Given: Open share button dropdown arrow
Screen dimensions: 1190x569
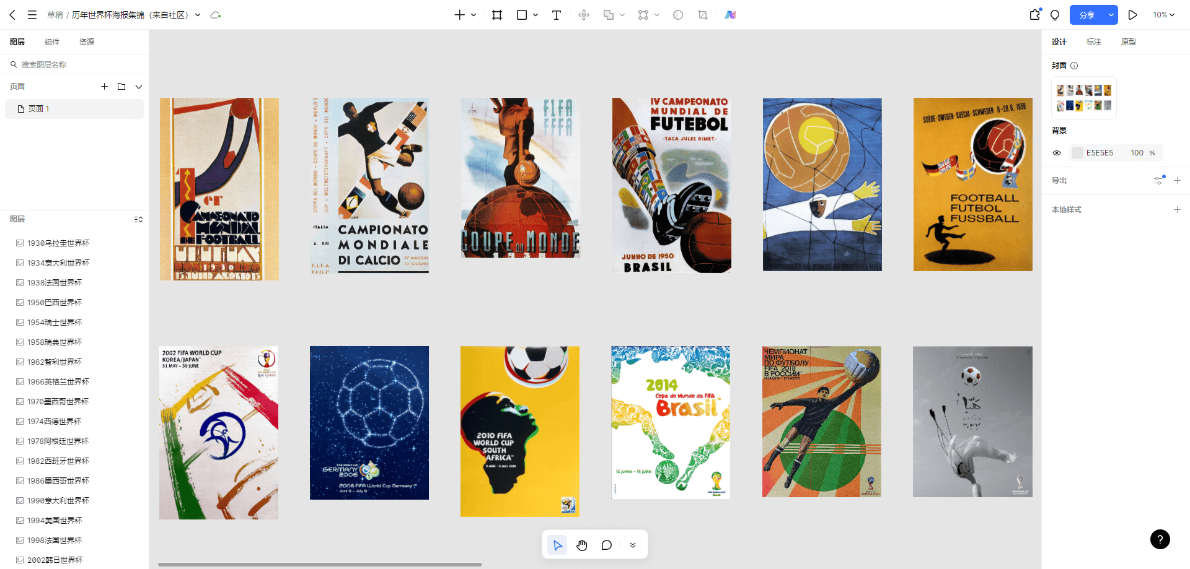Looking at the screenshot, I should pos(1111,15).
